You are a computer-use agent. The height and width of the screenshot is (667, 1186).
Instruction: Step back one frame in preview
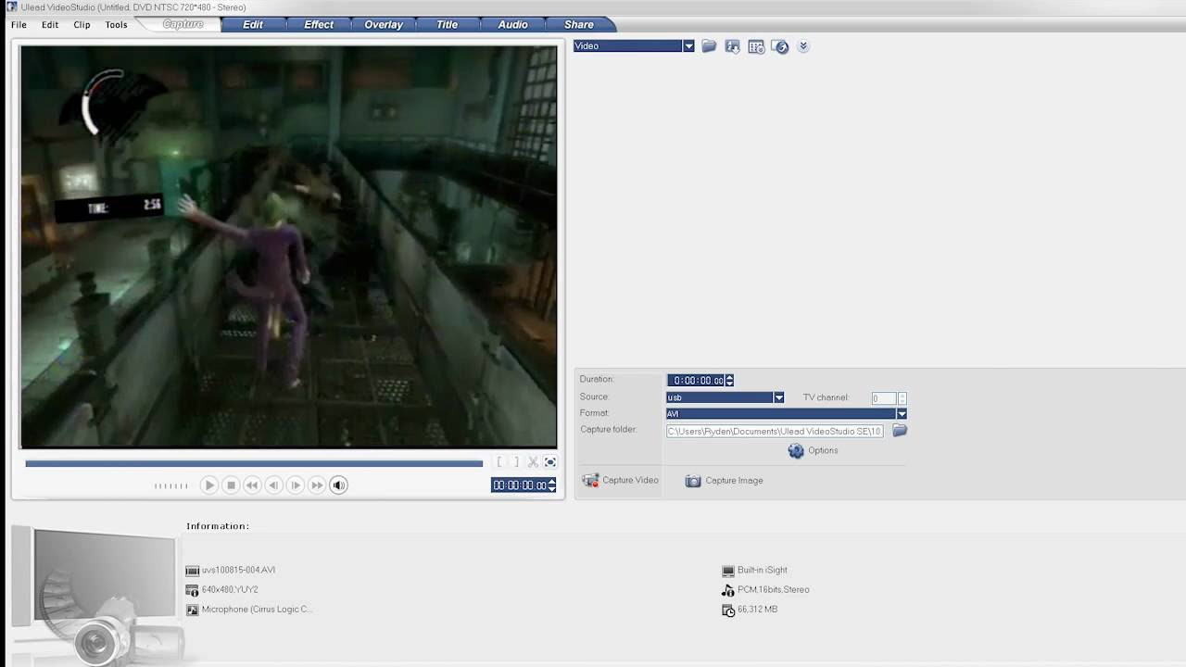273,485
